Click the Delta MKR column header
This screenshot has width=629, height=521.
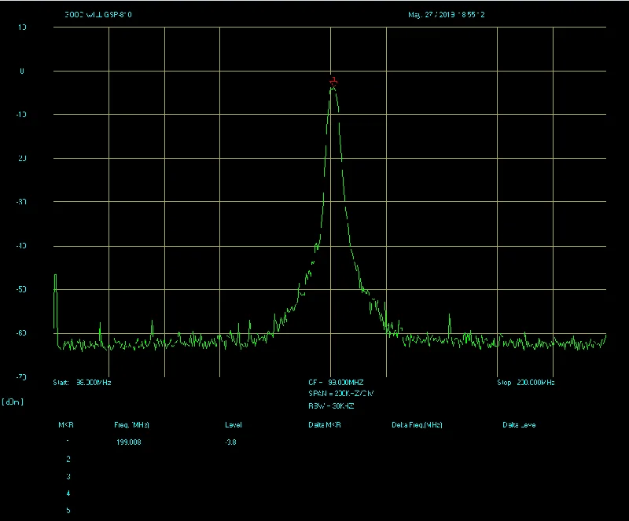tap(325, 425)
